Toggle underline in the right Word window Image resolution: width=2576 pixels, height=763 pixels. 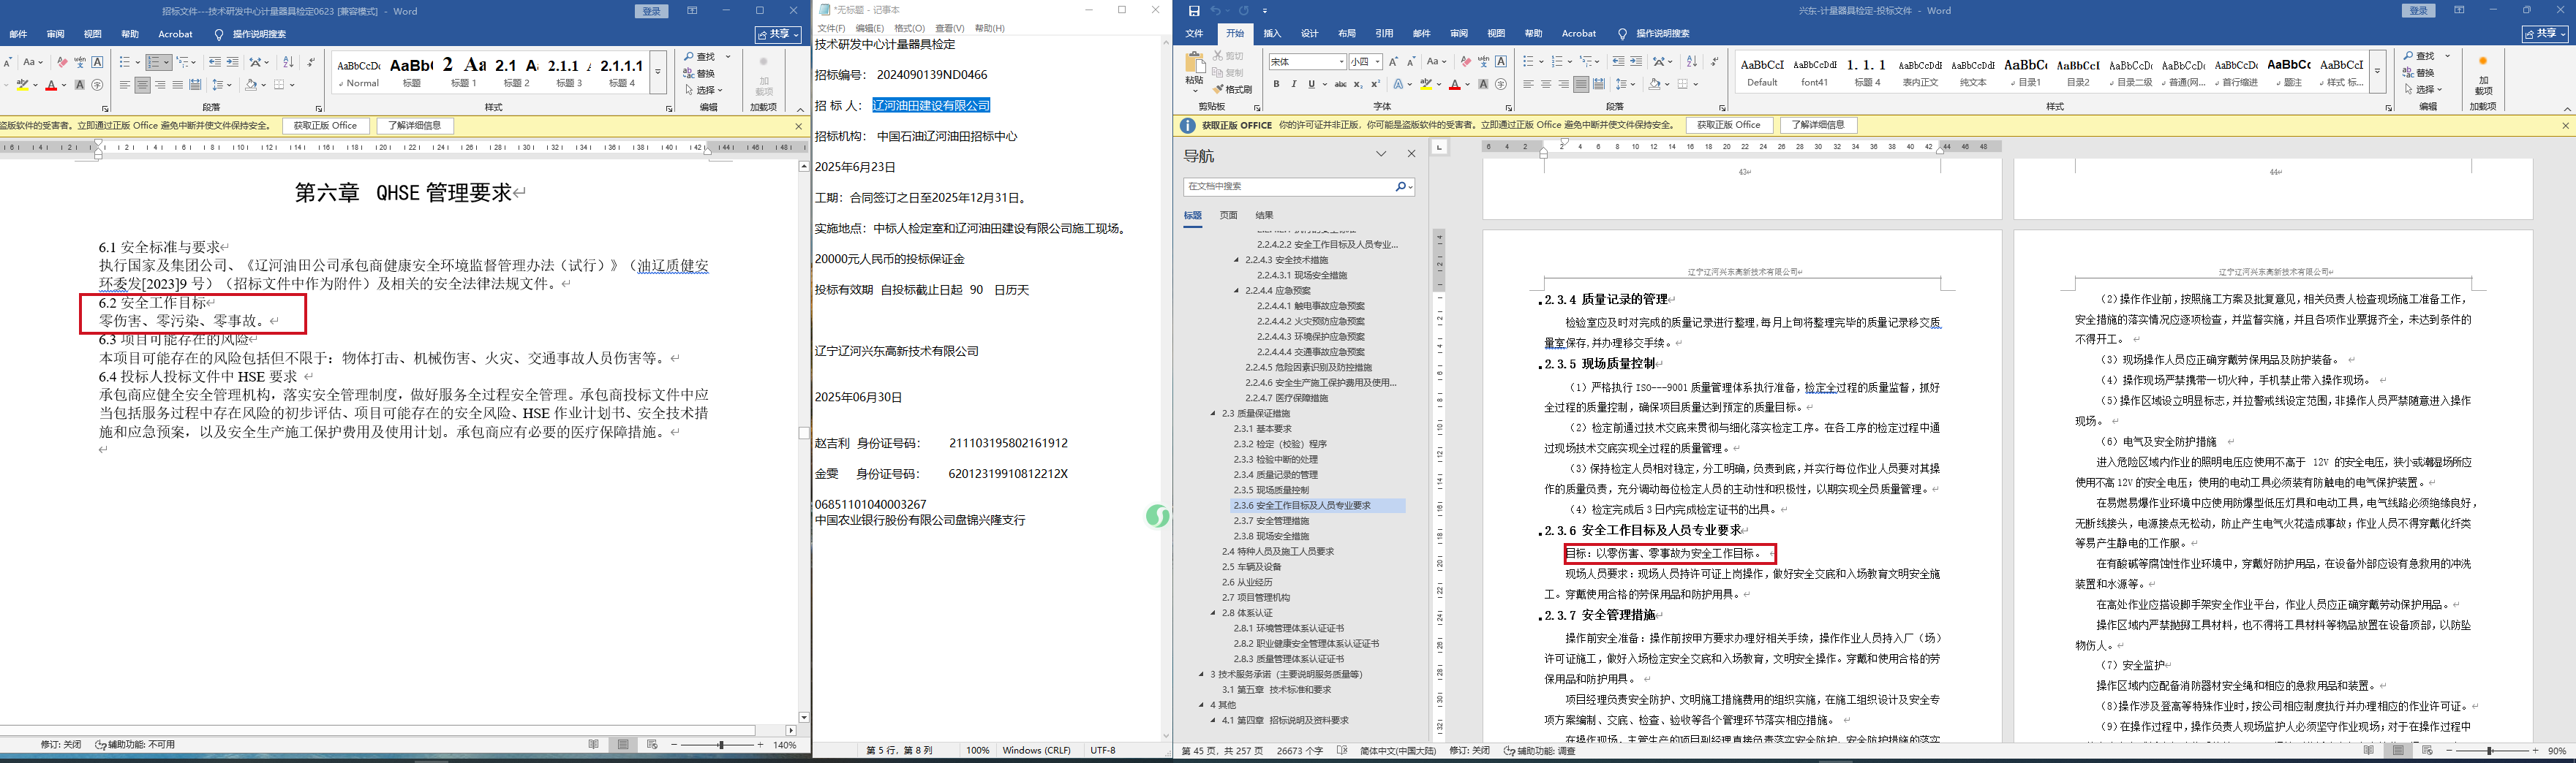click(1312, 85)
